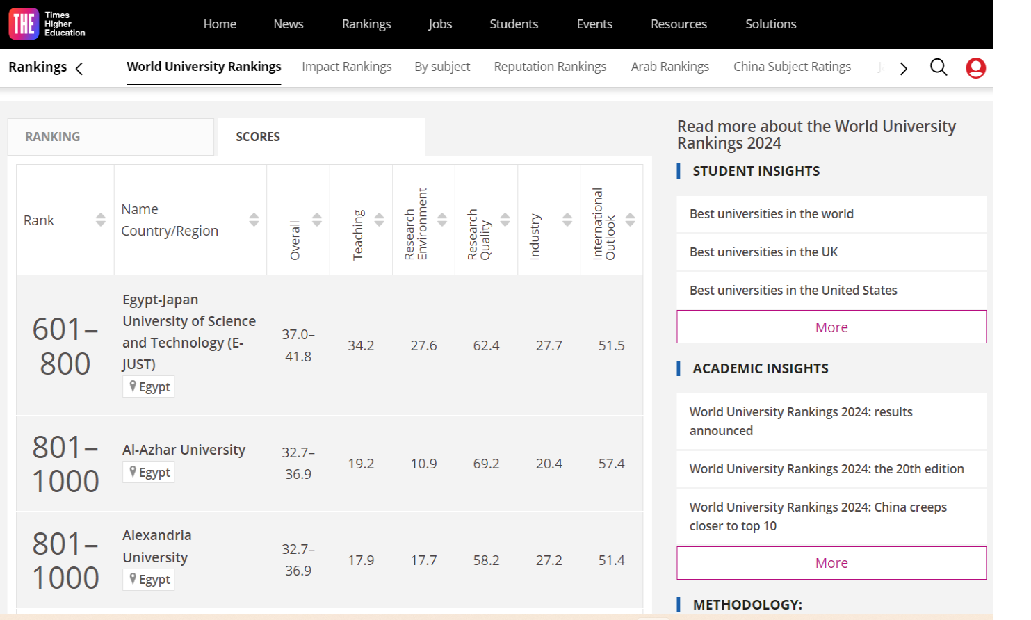Click Alexandria research quality value 58.2
Viewport: 1031px width, 620px height.
pos(486,560)
